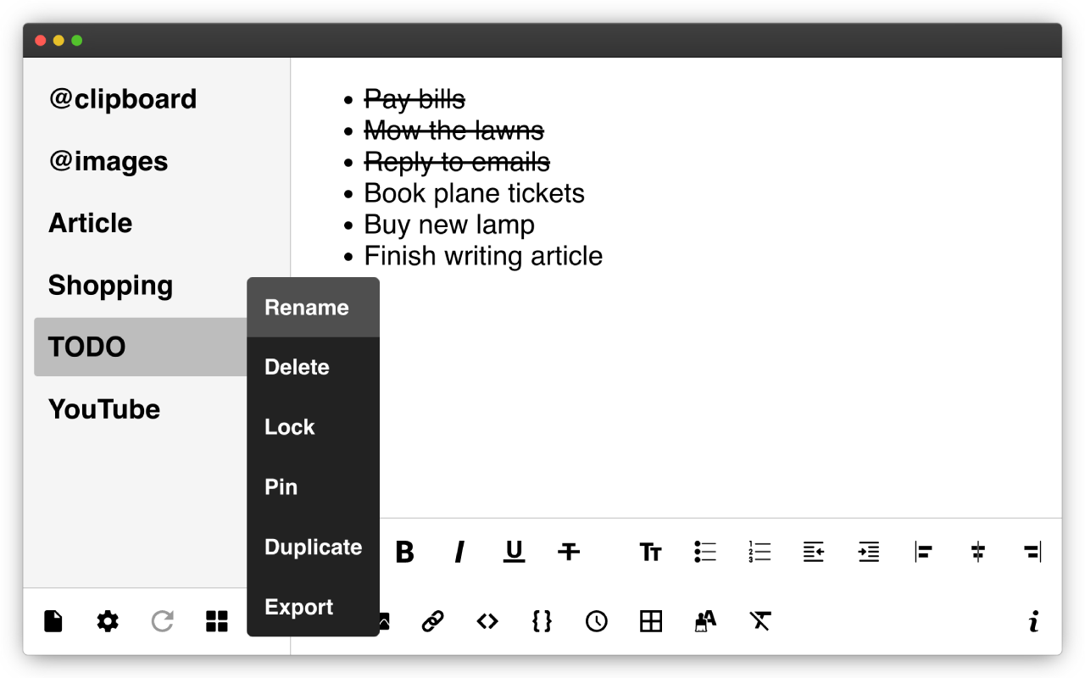The width and height of the screenshot is (1085, 678).
Task: Open the @clipboard note
Action: coord(123,99)
